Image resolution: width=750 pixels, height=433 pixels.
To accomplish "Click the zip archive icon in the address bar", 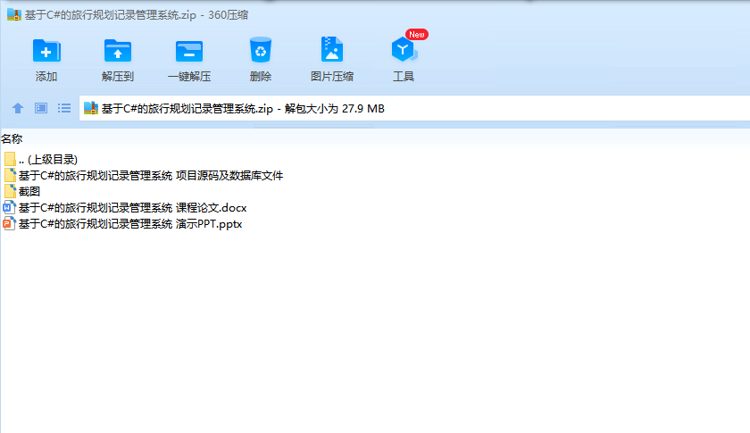I will (91, 108).
